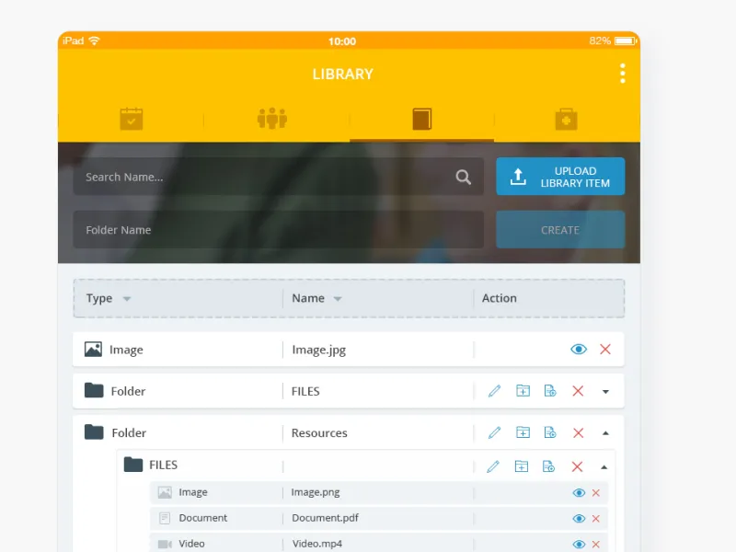Click the 10:00 clock in status bar
This screenshot has height=552, width=736.
click(x=342, y=41)
